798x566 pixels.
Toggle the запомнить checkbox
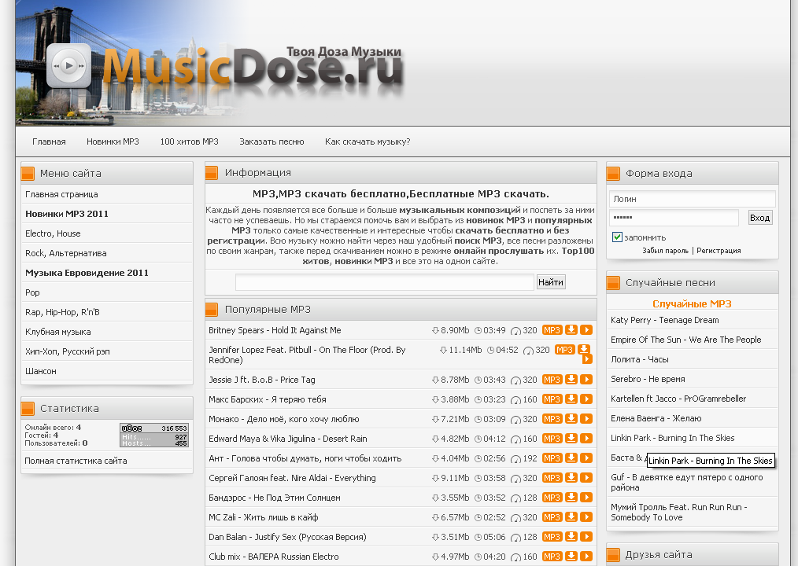click(x=617, y=237)
